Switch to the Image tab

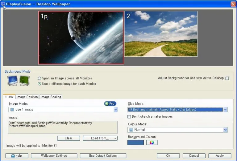[9, 96]
